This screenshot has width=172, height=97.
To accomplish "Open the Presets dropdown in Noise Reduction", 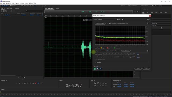I will pyautogui.click(x=107, y=19).
